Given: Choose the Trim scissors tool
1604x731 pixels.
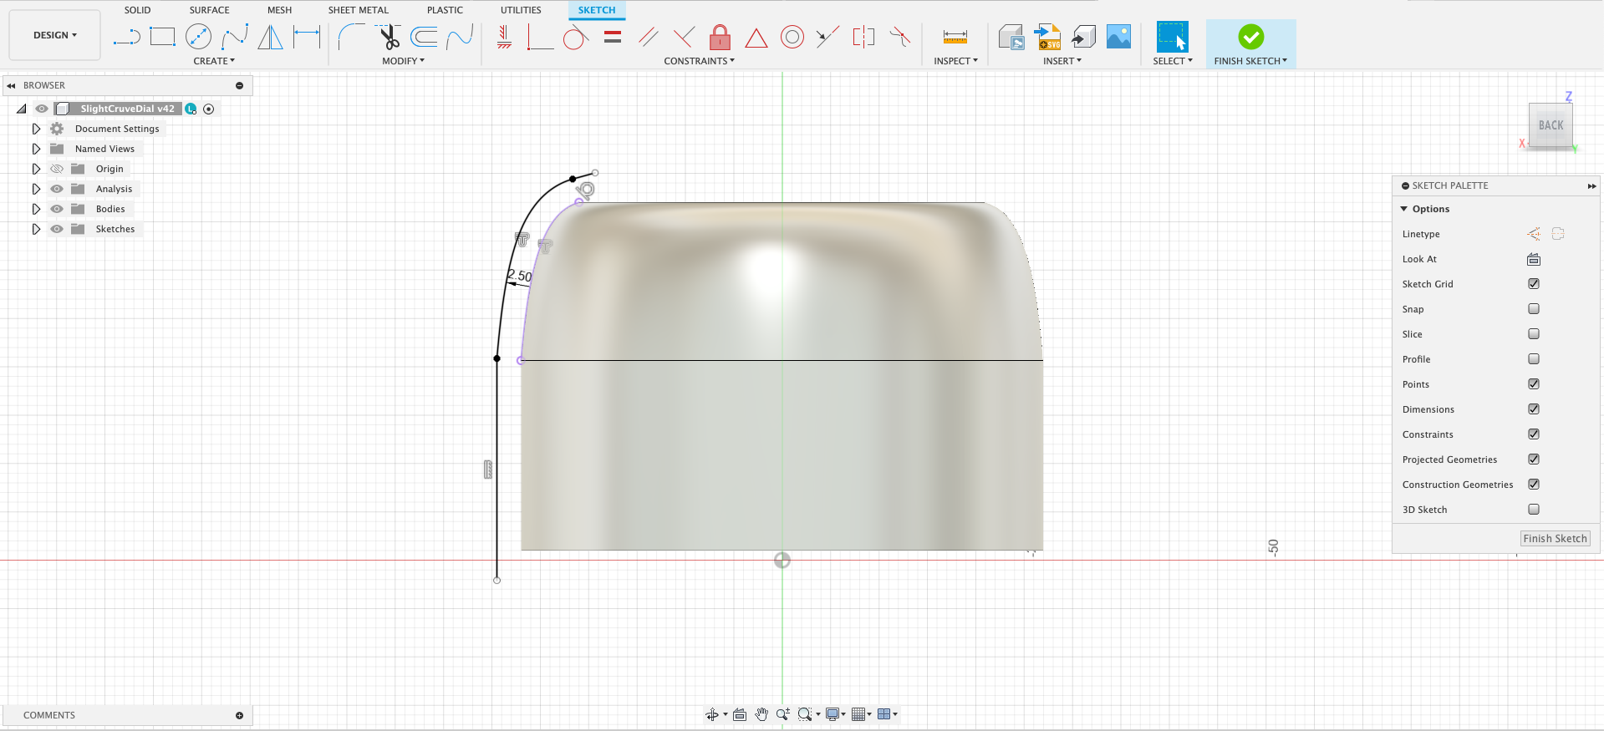Looking at the screenshot, I should pos(388,37).
